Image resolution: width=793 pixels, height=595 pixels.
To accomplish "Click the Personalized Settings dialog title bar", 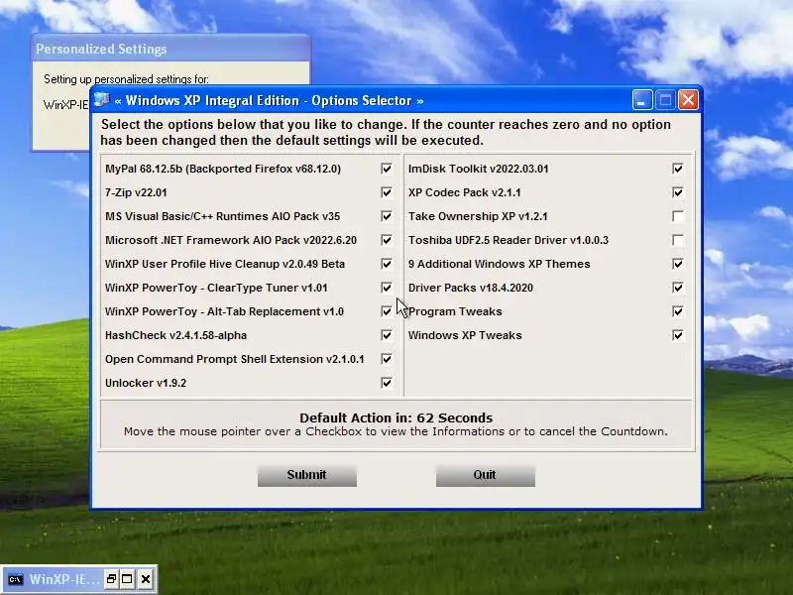I will click(x=170, y=49).
